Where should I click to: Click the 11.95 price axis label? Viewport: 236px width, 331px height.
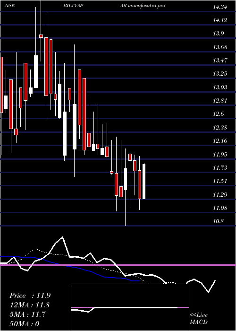tap(220, 155)
